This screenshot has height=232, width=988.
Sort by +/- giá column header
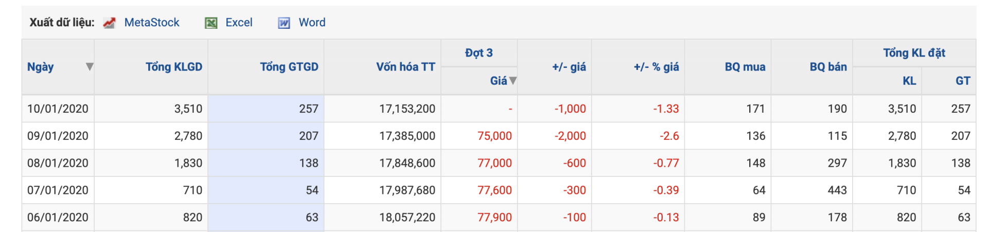(569, 67)
